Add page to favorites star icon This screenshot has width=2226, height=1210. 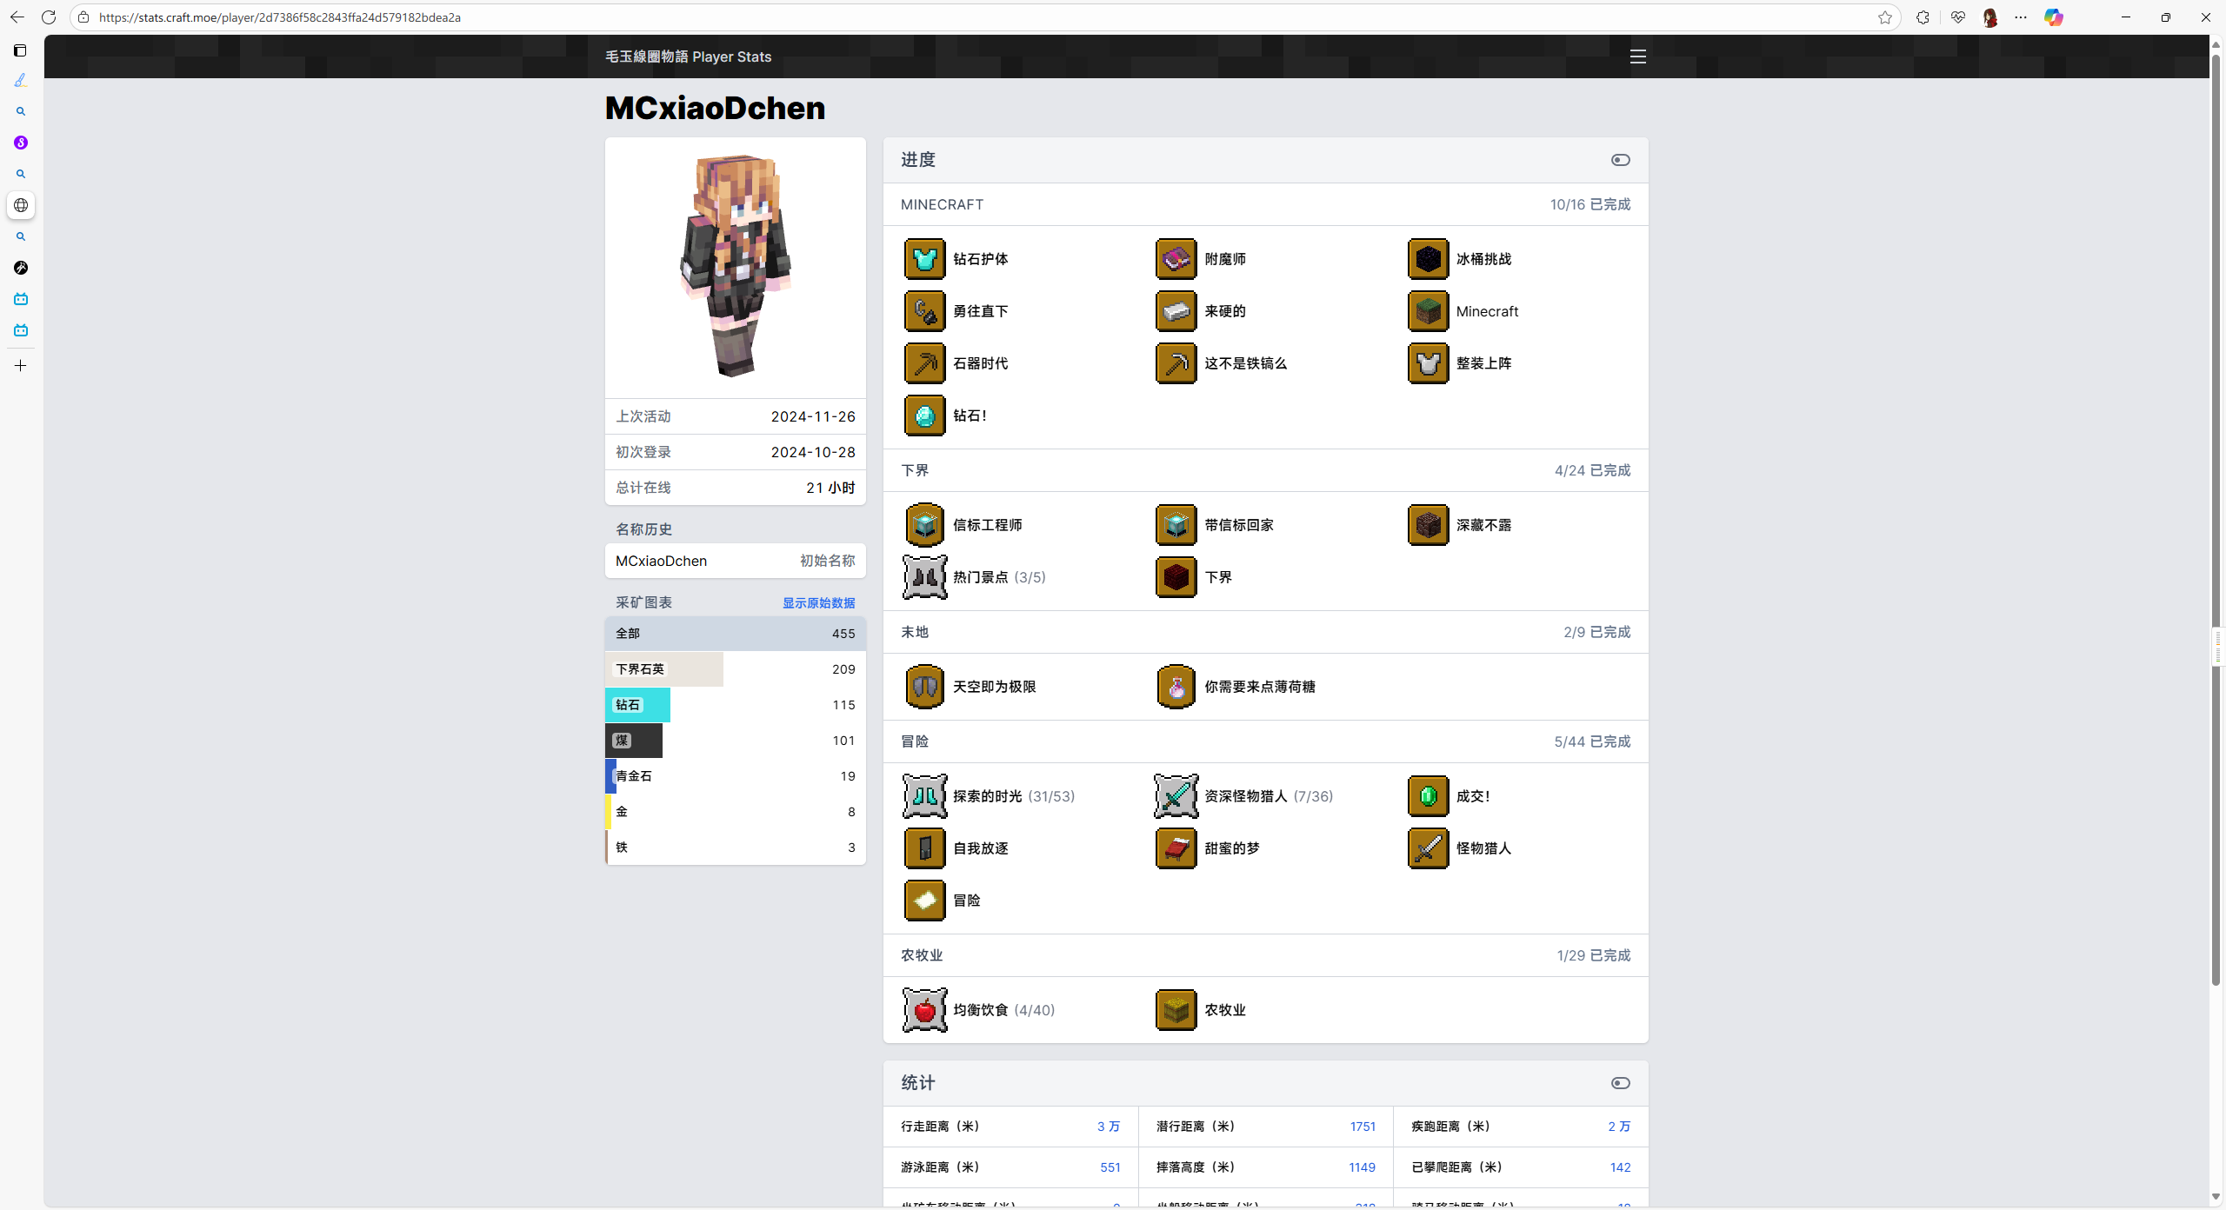point(1884,17)
